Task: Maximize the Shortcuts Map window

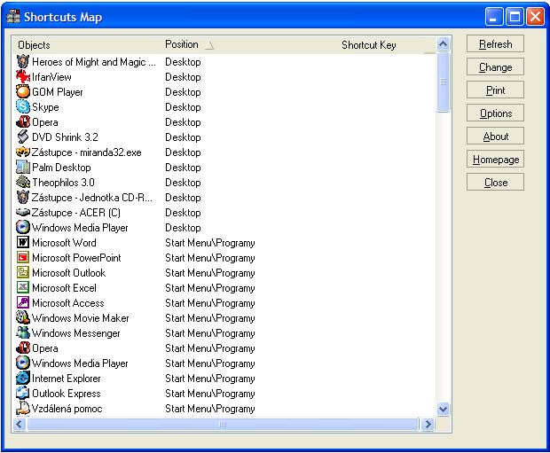Action: click(515, 17)
